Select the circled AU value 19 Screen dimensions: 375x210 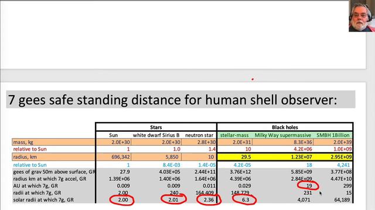point(309,185)
